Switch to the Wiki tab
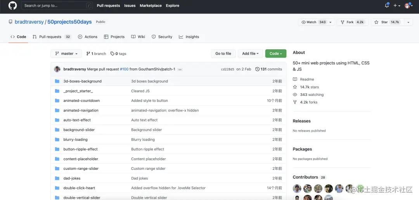419x200 pixels. tap(138, 37)
